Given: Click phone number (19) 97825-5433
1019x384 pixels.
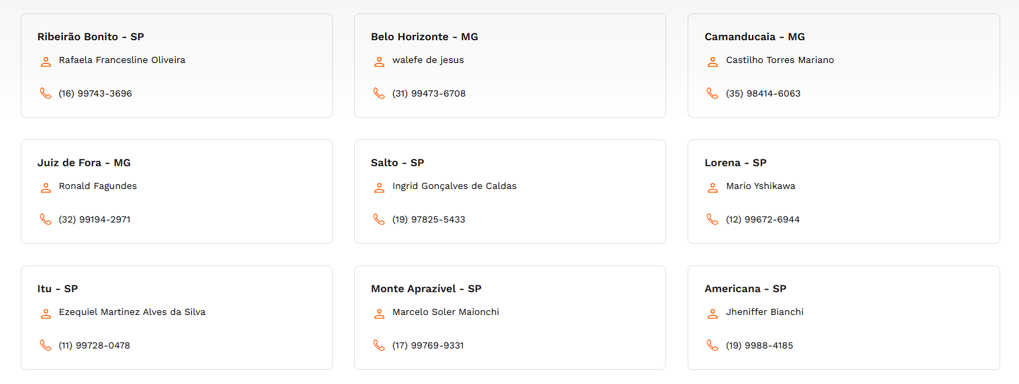Looking at the screenshot, I should (x=429, y=220).
